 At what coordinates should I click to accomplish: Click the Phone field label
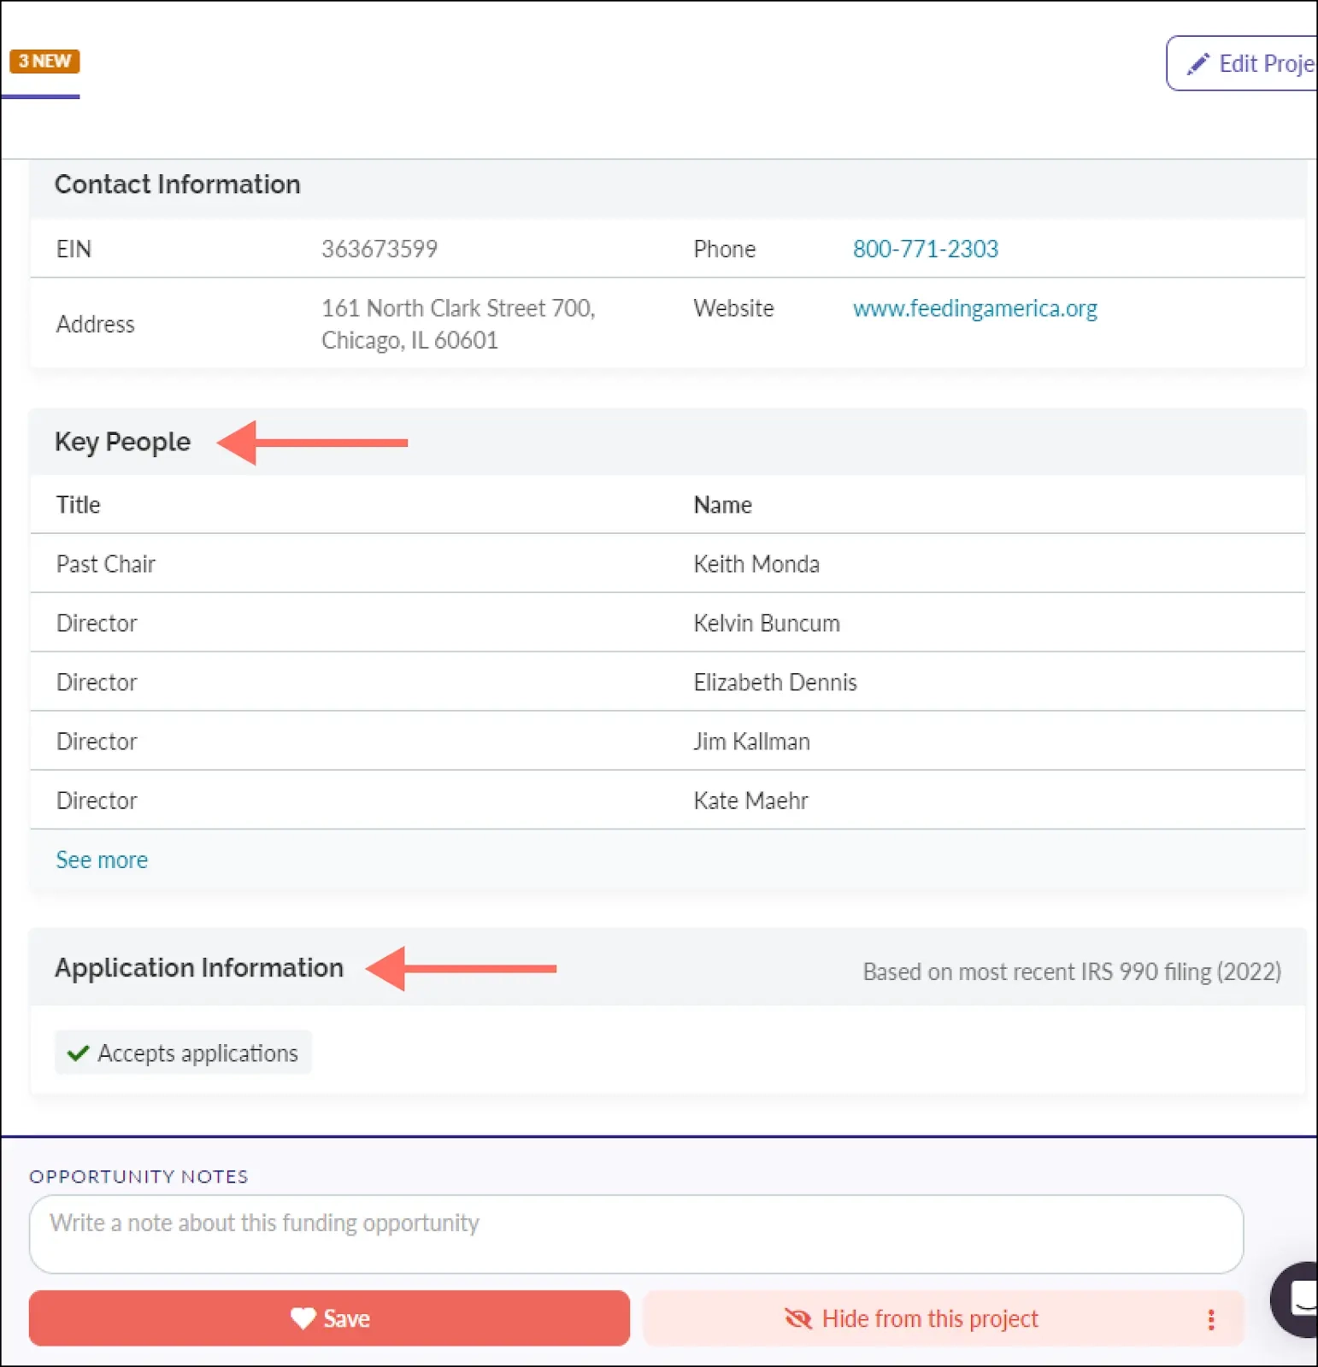click(x=724, y=249)
